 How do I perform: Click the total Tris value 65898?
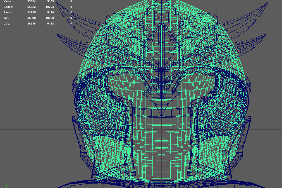click(x=31, y=18)
